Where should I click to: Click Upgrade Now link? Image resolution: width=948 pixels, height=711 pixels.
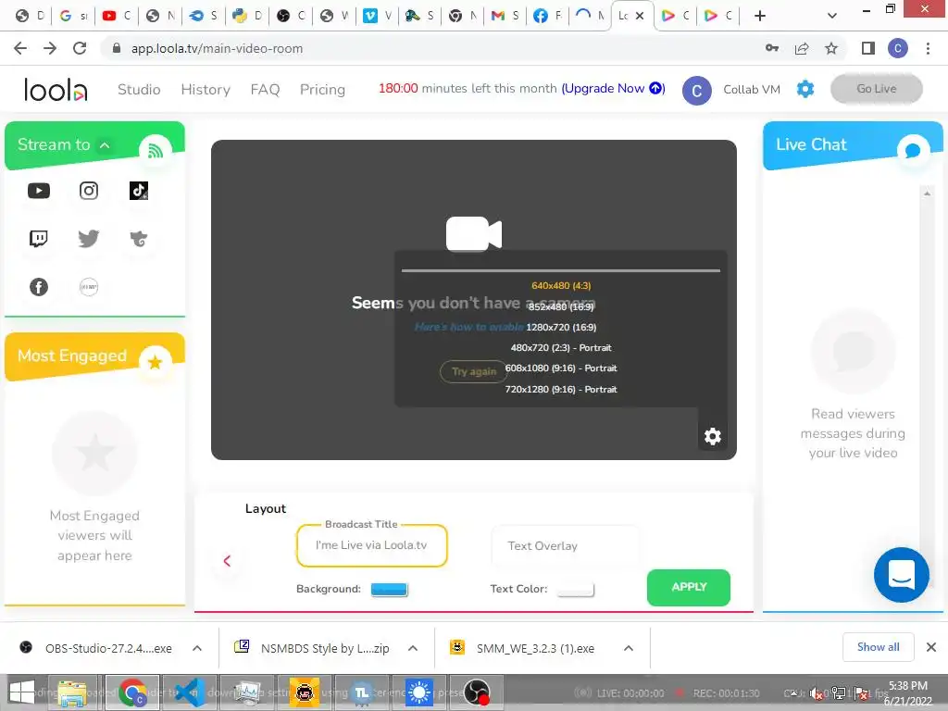click(613, 88)
